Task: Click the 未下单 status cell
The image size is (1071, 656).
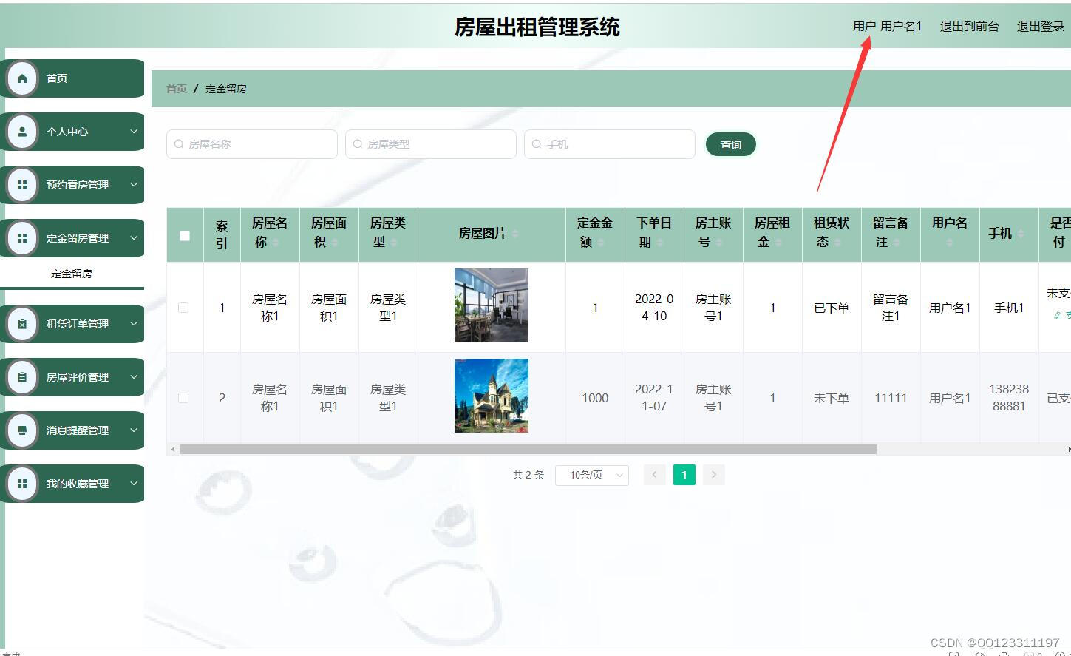Action: coord(832,398)
